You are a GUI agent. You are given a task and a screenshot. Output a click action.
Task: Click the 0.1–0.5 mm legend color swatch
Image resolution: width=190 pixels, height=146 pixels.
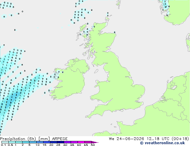coord(5,142)
